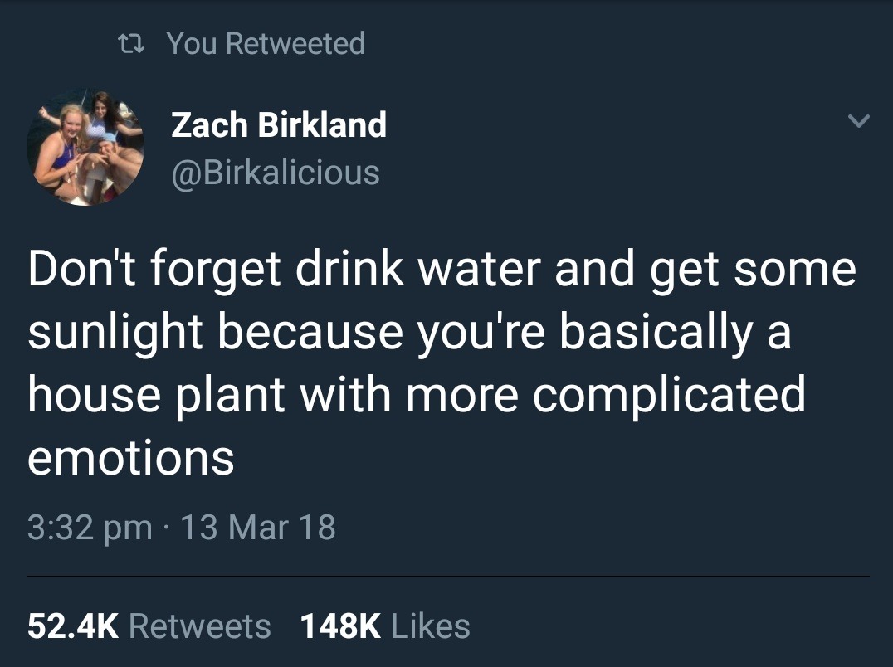Open the Likes label in stats
This screenshot has height=667, width=893.
tap(430, 626)
